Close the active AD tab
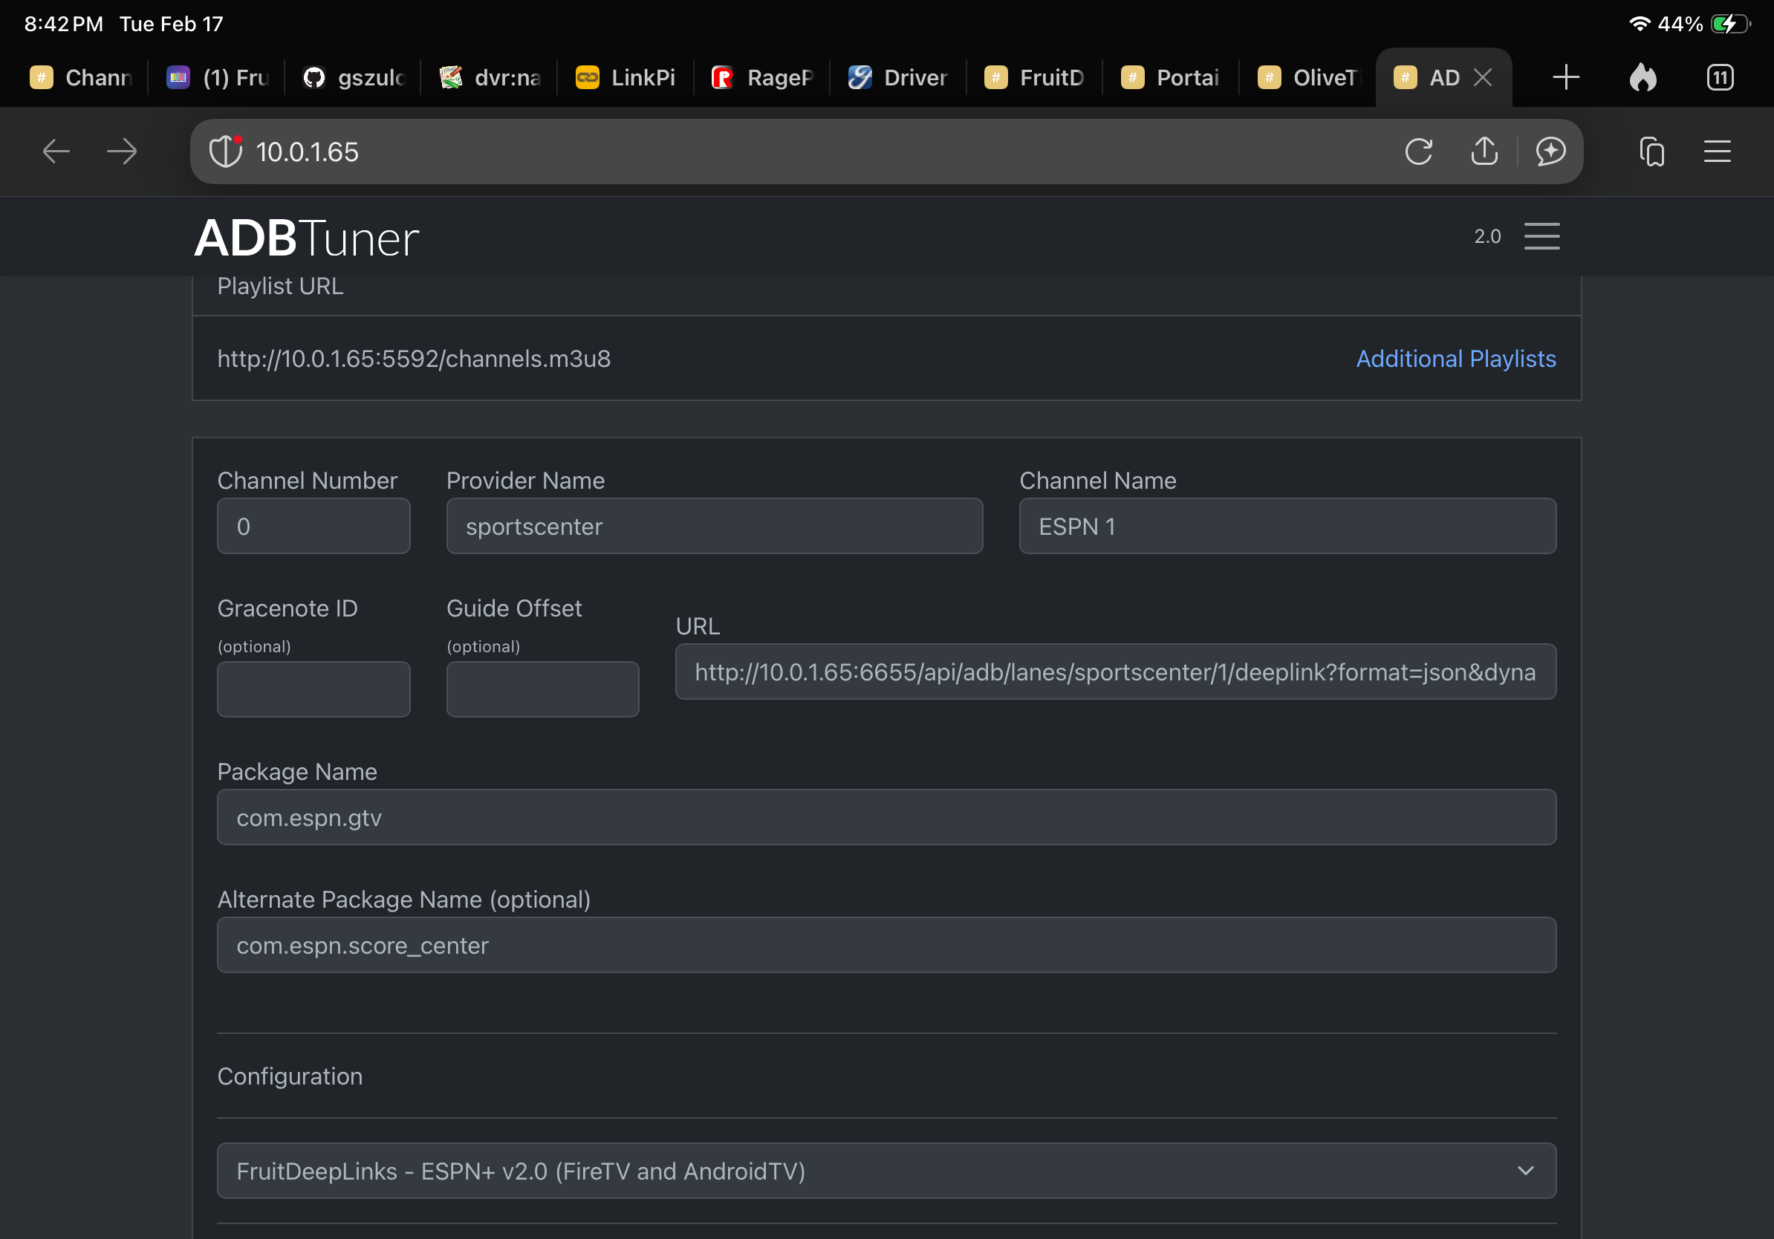The width and height of the screenshot is (1774, 1239). 1482,77
